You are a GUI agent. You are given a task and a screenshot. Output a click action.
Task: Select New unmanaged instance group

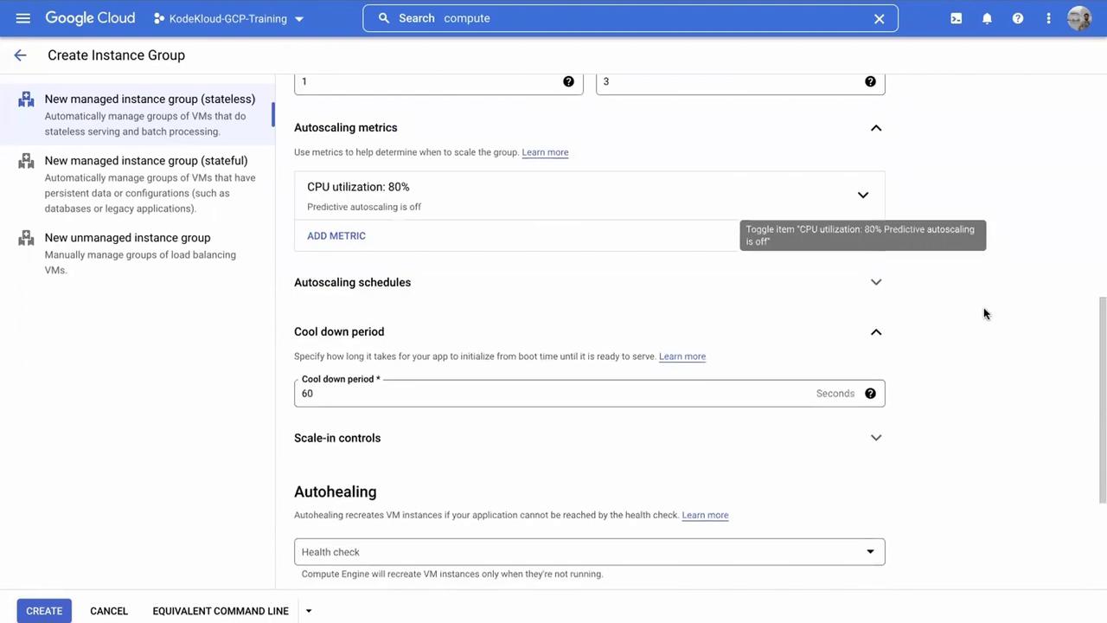coord(127,238)
